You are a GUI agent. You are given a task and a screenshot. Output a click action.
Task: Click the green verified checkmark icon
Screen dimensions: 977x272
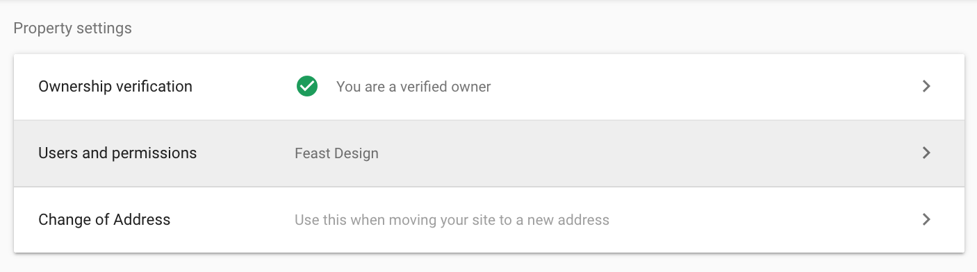pos(307,87)
